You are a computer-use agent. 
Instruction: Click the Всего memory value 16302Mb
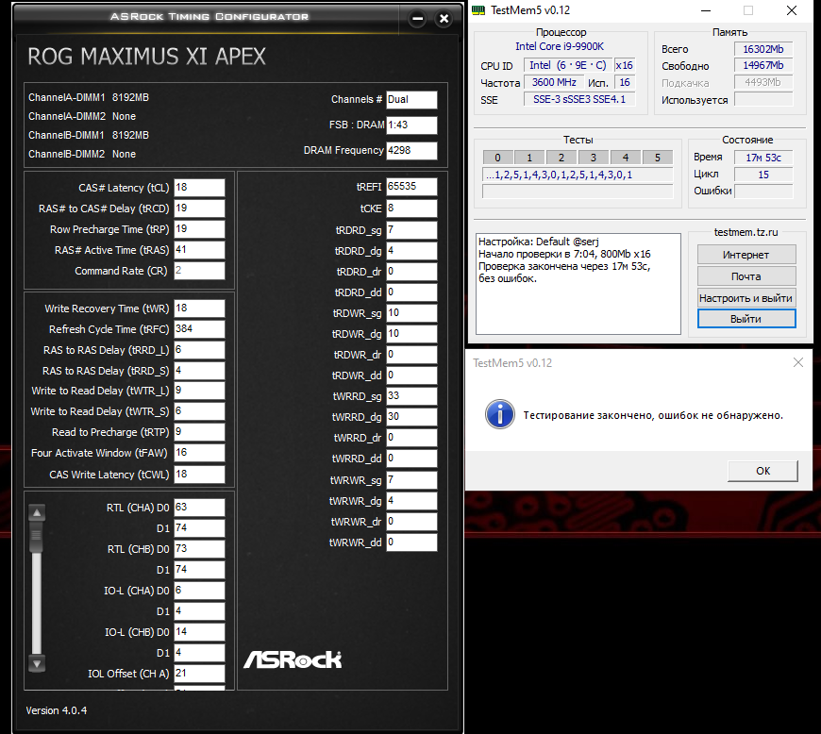coord(763,49)
